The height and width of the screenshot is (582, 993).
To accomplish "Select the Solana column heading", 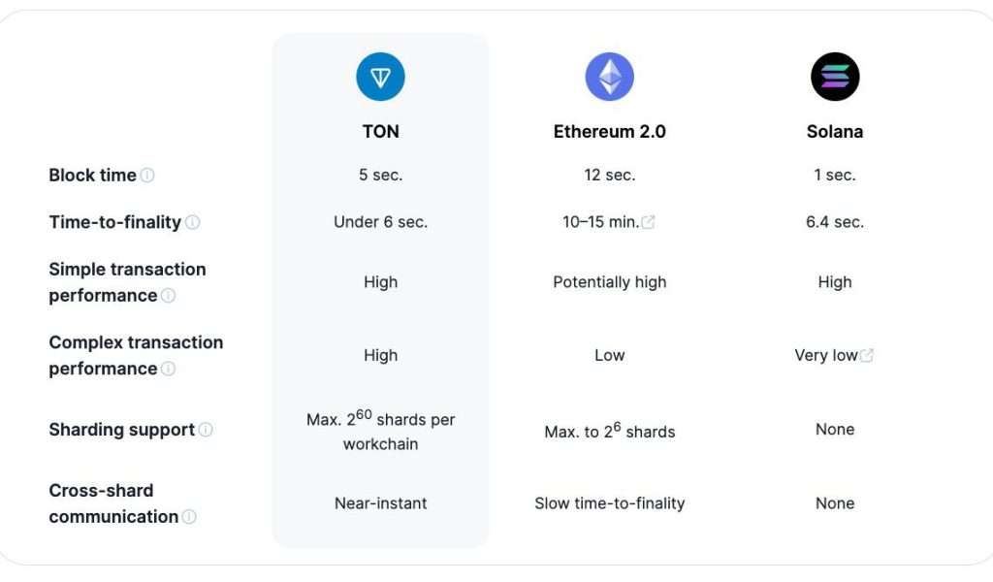I will pos(835,132).
